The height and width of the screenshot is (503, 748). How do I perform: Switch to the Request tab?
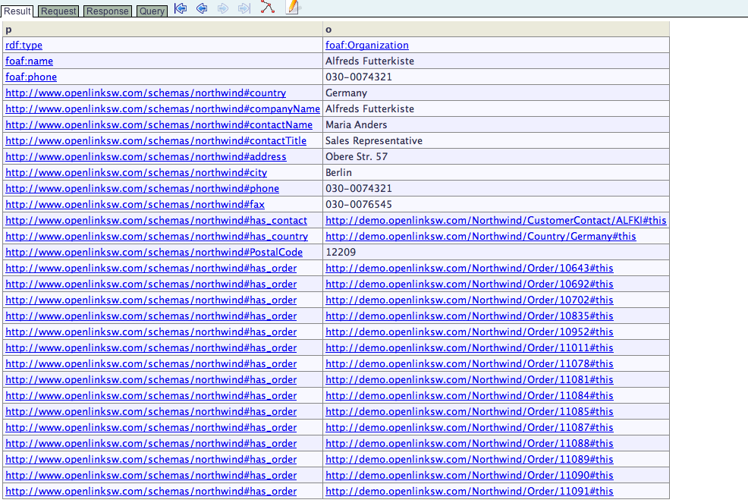[x=58, y=11]
